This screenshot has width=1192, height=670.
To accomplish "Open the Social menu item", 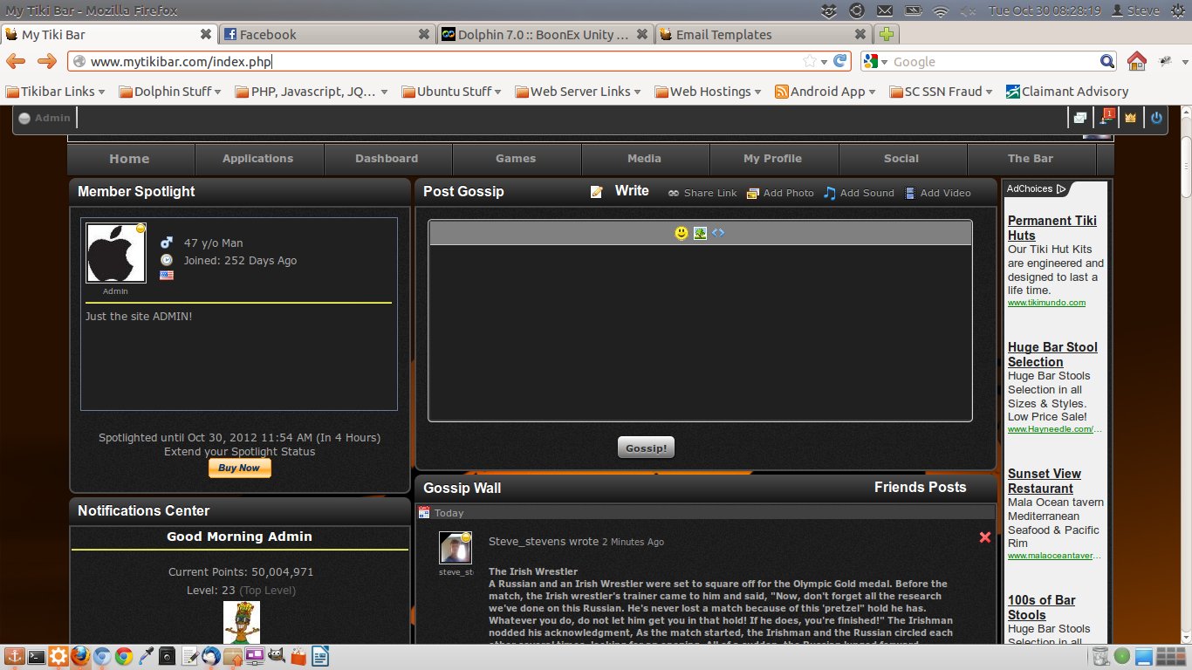I will point(901,159).
